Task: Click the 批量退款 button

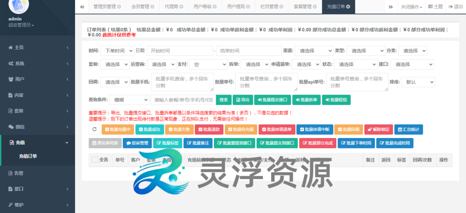Action: (x=209, y=129)
